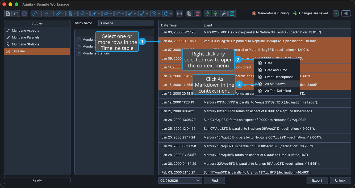
Task: Select the Timeline study in Studies list
Action: [x=37, y=51]
